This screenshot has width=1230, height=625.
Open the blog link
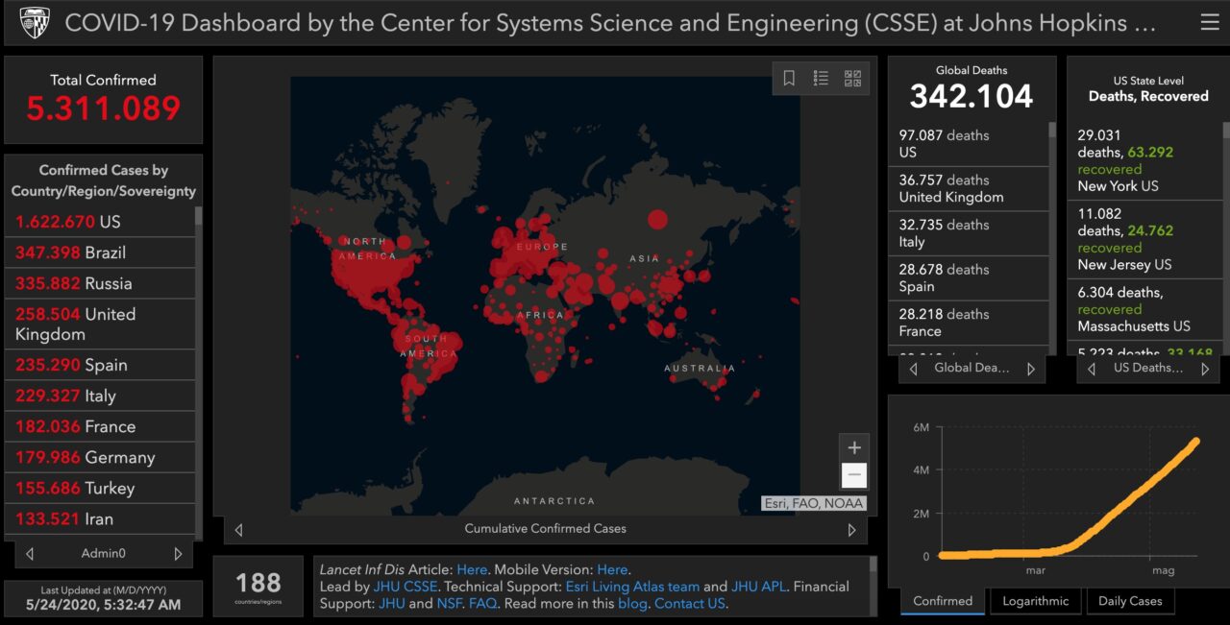tap(631, 604)
